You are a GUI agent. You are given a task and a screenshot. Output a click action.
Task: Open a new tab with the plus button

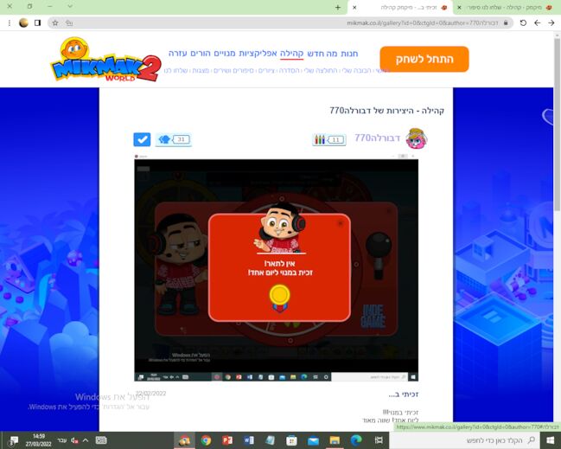pyautogui.click(x=338, y=7)
